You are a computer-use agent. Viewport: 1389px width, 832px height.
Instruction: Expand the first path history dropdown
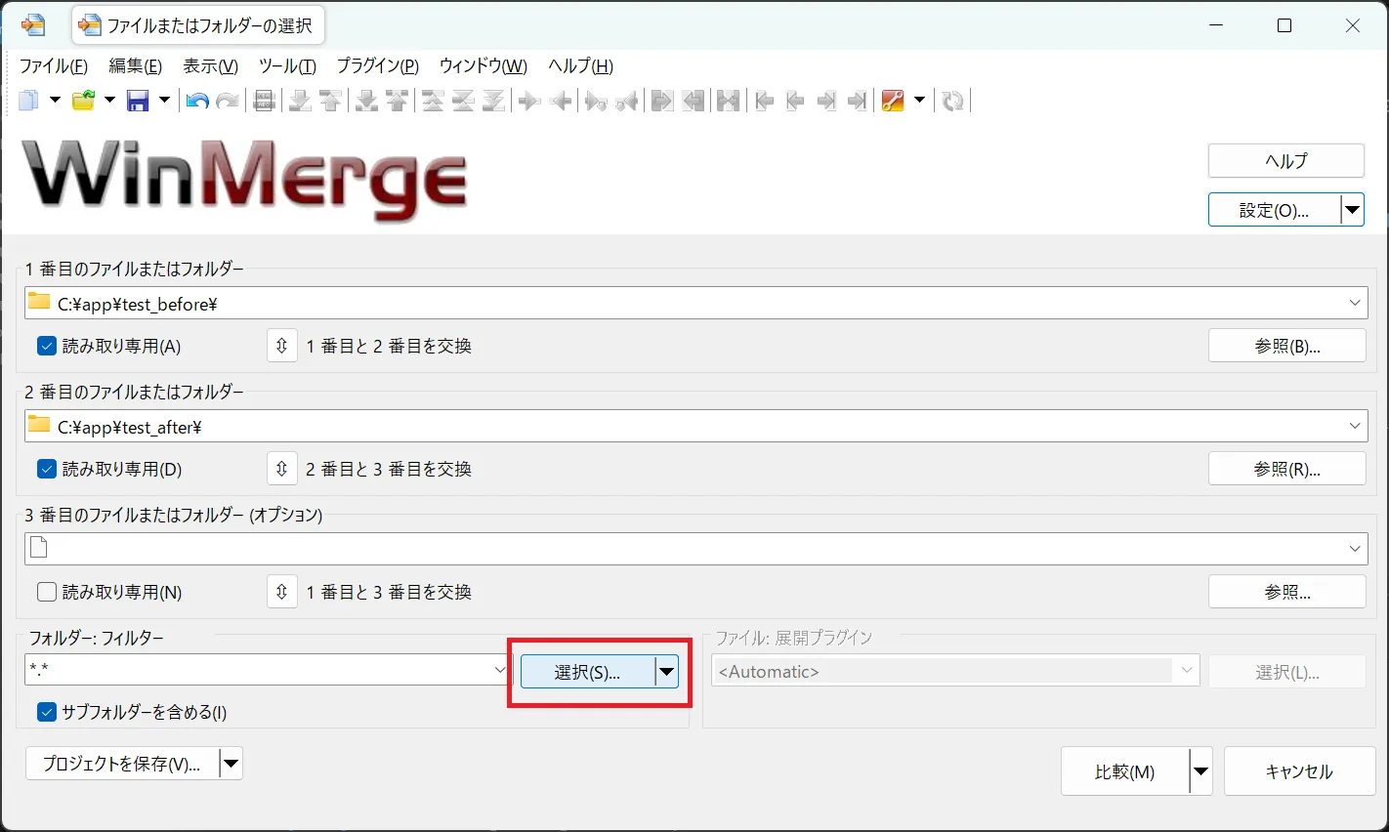coord(1355,303)
